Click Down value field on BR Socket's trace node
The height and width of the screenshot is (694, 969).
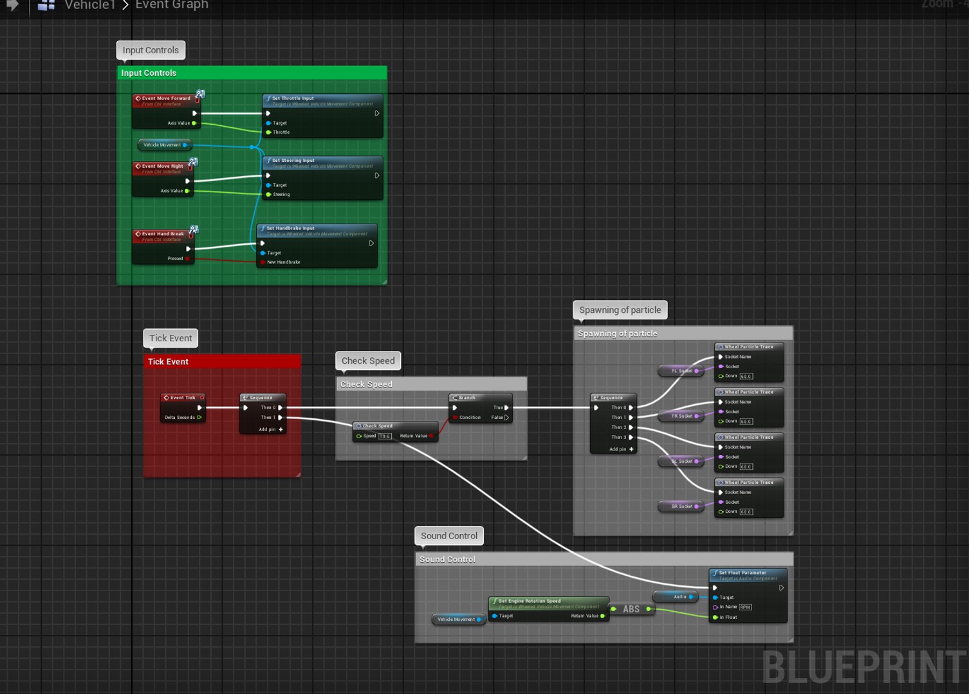746,512
